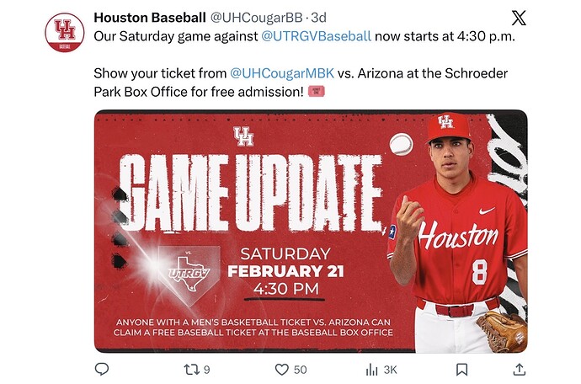Click the Houston Baseball display name
The height and width of the screenshot is (384, 581).
tap(149, 17)
